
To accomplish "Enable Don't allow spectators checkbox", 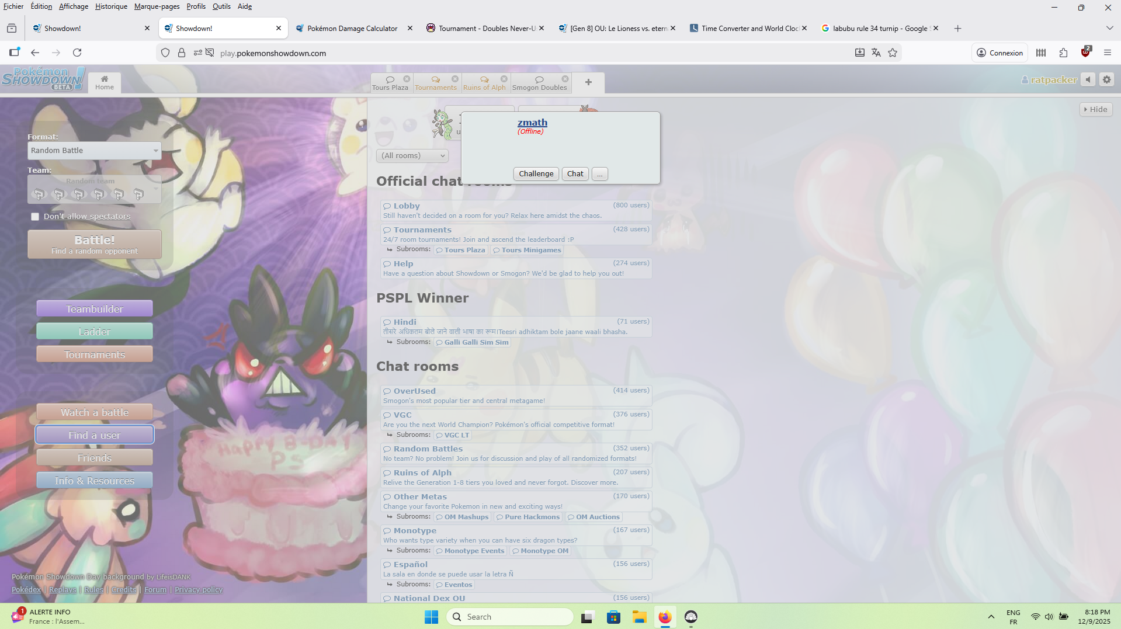I will click(x=35, y=217).
